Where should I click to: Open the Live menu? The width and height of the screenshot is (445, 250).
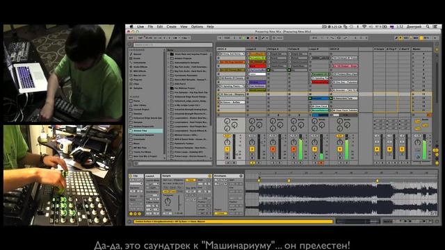point(140,26)
